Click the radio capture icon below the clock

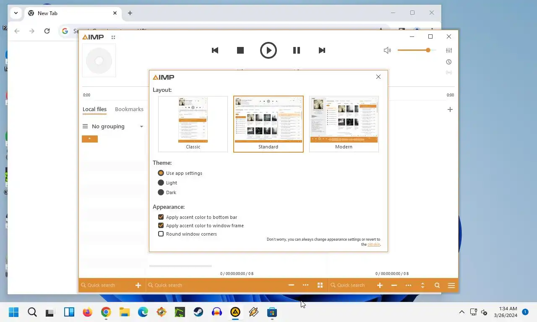tap(449, 73)
